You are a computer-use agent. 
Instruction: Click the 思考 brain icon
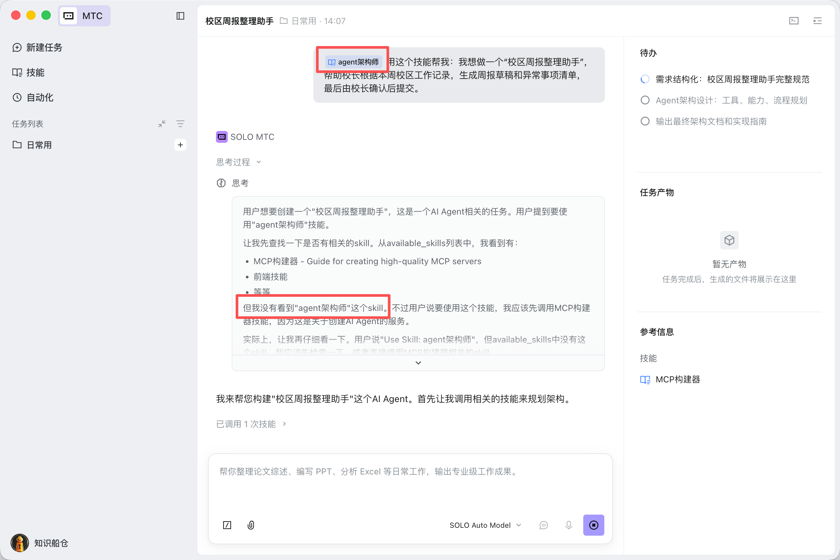point(221,183)
